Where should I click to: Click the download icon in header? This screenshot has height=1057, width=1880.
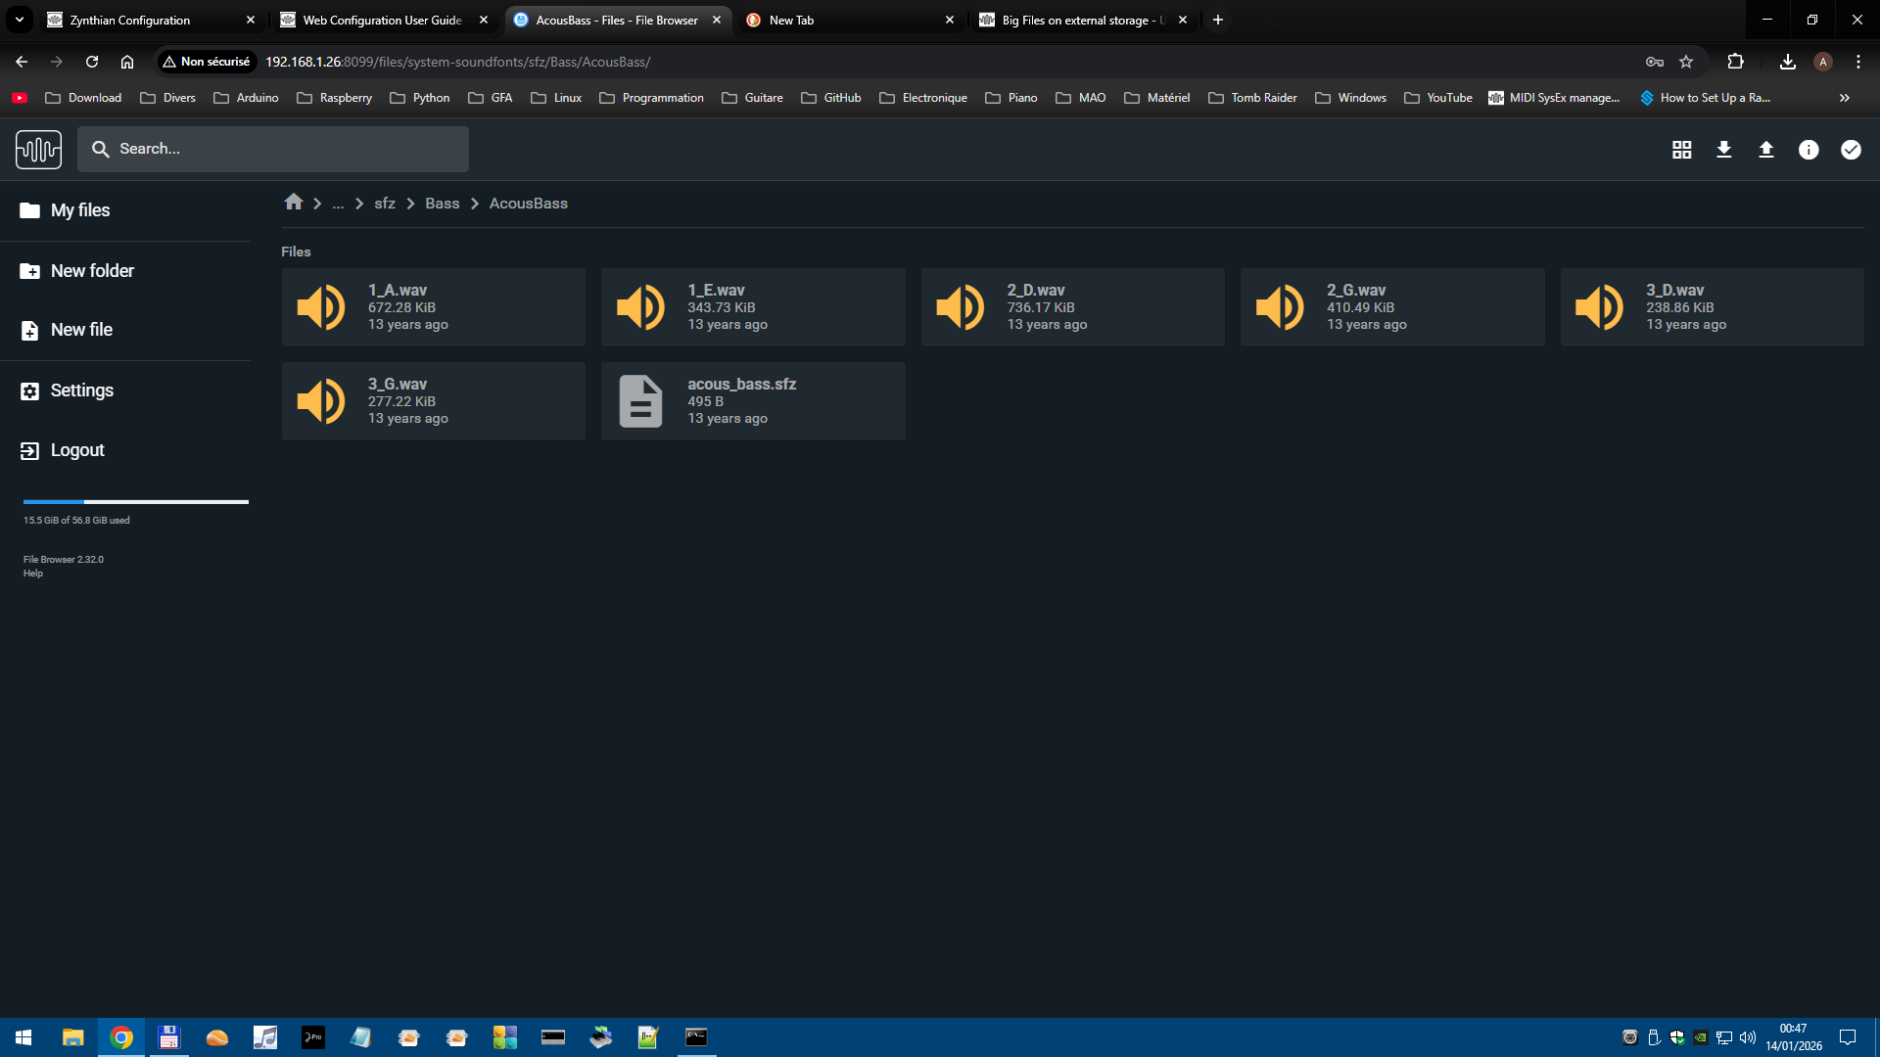[1723, 150]
